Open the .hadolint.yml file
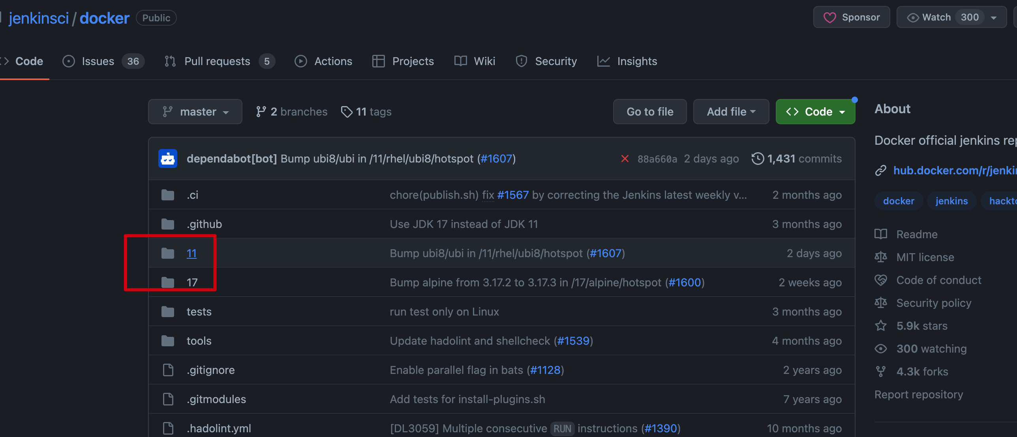The width and height of the screenshot is (1017, 437). (219, 428)
